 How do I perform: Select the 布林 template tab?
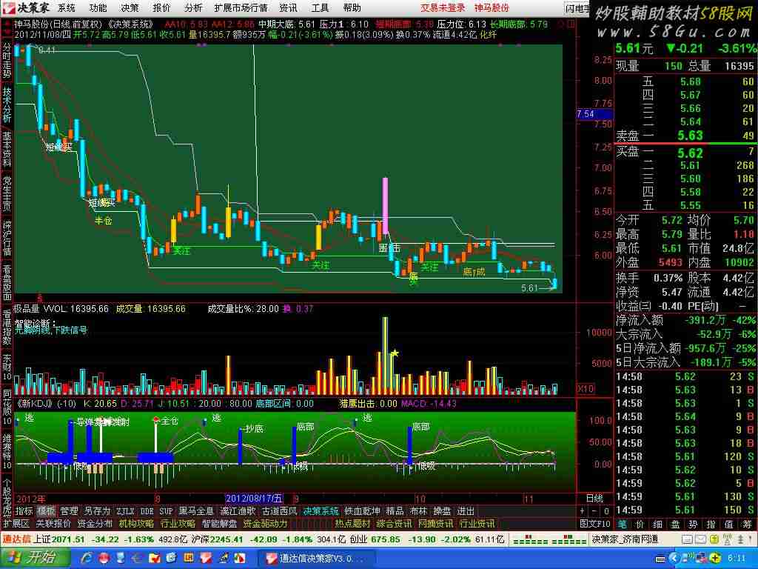(x=418, y=511)
